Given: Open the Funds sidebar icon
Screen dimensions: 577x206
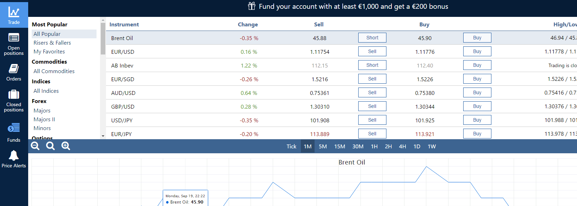Looking at the screenshot, I should [x=14, y=127].
